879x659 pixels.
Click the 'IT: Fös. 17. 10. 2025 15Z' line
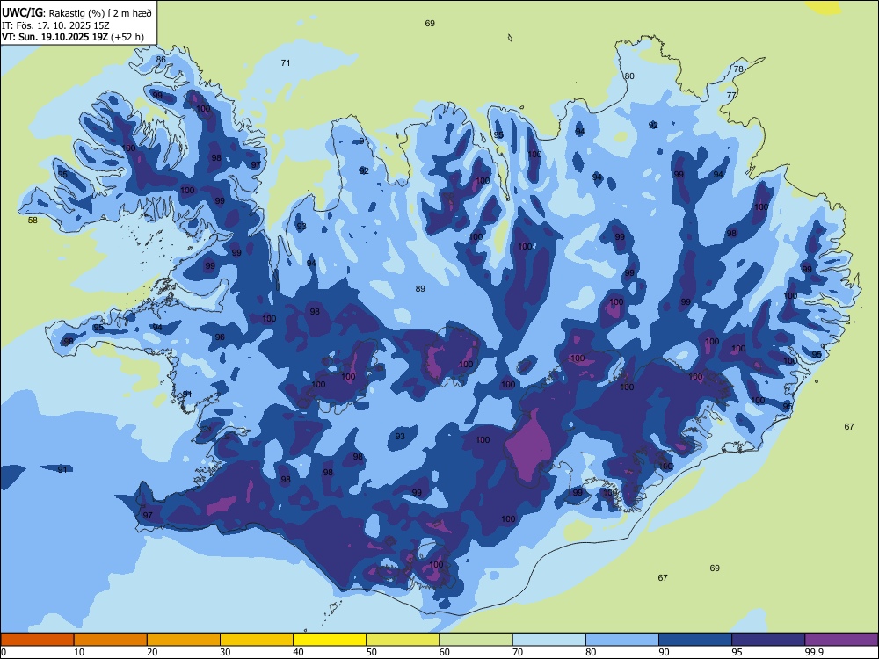[x=55, y=25]
